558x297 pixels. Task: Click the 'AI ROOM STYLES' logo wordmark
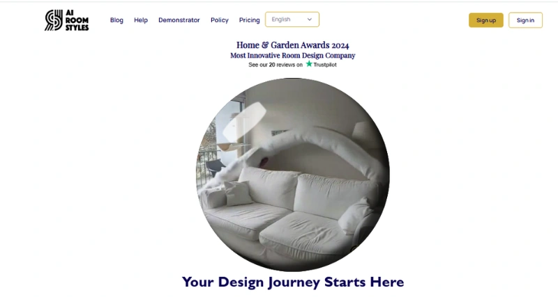77,20
